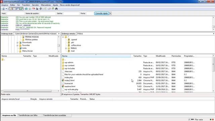Open the Arquivo menu
215x121 pixels.
click(5, 5)
